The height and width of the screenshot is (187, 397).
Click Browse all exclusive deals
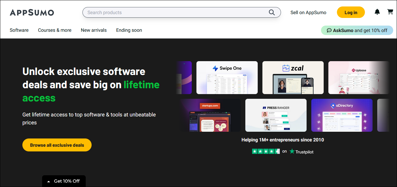coord(57,145)
